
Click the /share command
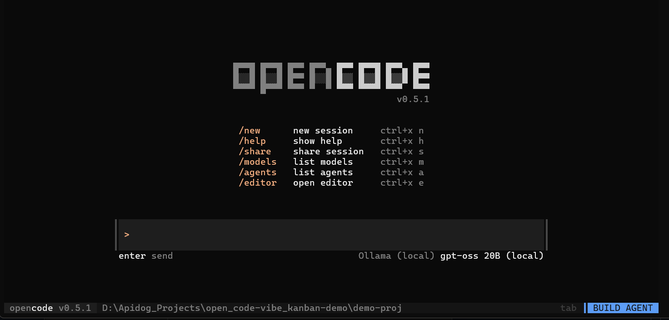pyautogui.click(x=255, y=152)
